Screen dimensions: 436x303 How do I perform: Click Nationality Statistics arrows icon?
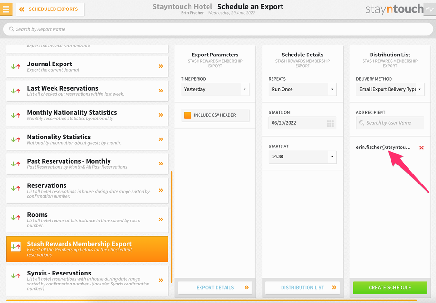(16, 139)
